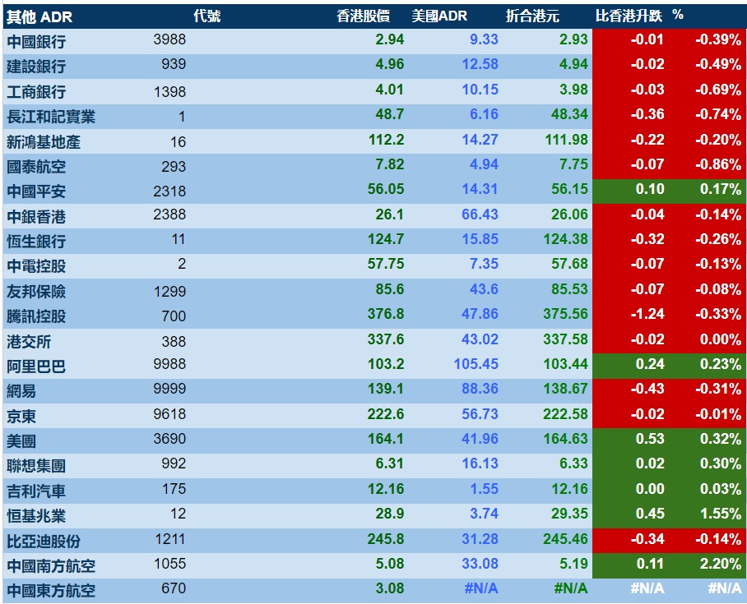Select the 中國銀行 row name
747x604 pixels.
tap(36, 42)
